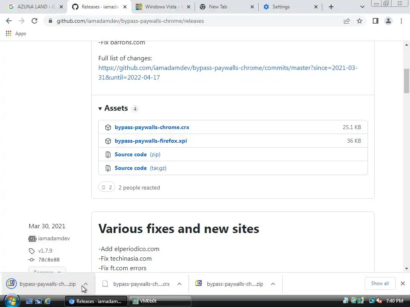Open the Apps grid shortcut
The width and height of the screenshot is (410, 307).
pos(16,34)
